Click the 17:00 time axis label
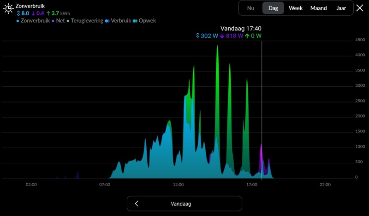 [x=251, y=185]
